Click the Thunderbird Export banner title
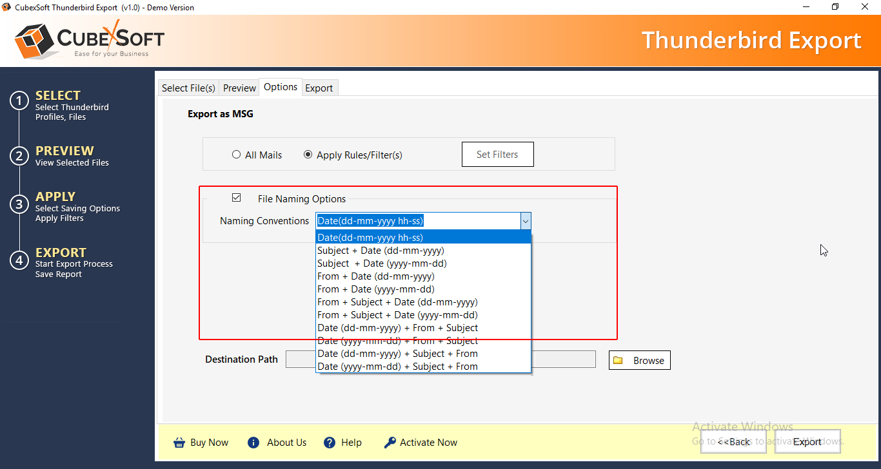This screenshot has height=469, width=881. (x=751, y=40)
